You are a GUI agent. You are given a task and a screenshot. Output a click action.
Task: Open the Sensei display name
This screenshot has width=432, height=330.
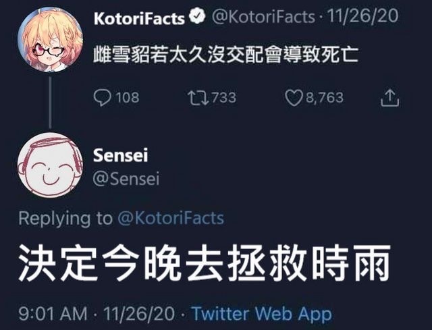click(x=121, y=155)
